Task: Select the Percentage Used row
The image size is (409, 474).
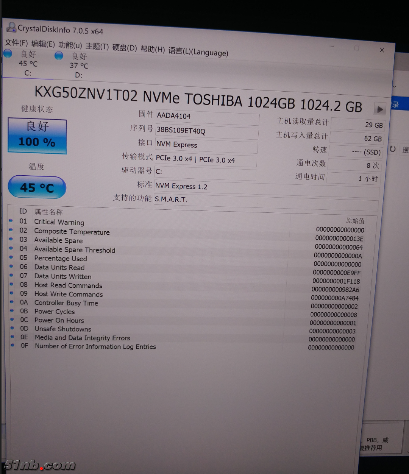Action: [185, 261]
